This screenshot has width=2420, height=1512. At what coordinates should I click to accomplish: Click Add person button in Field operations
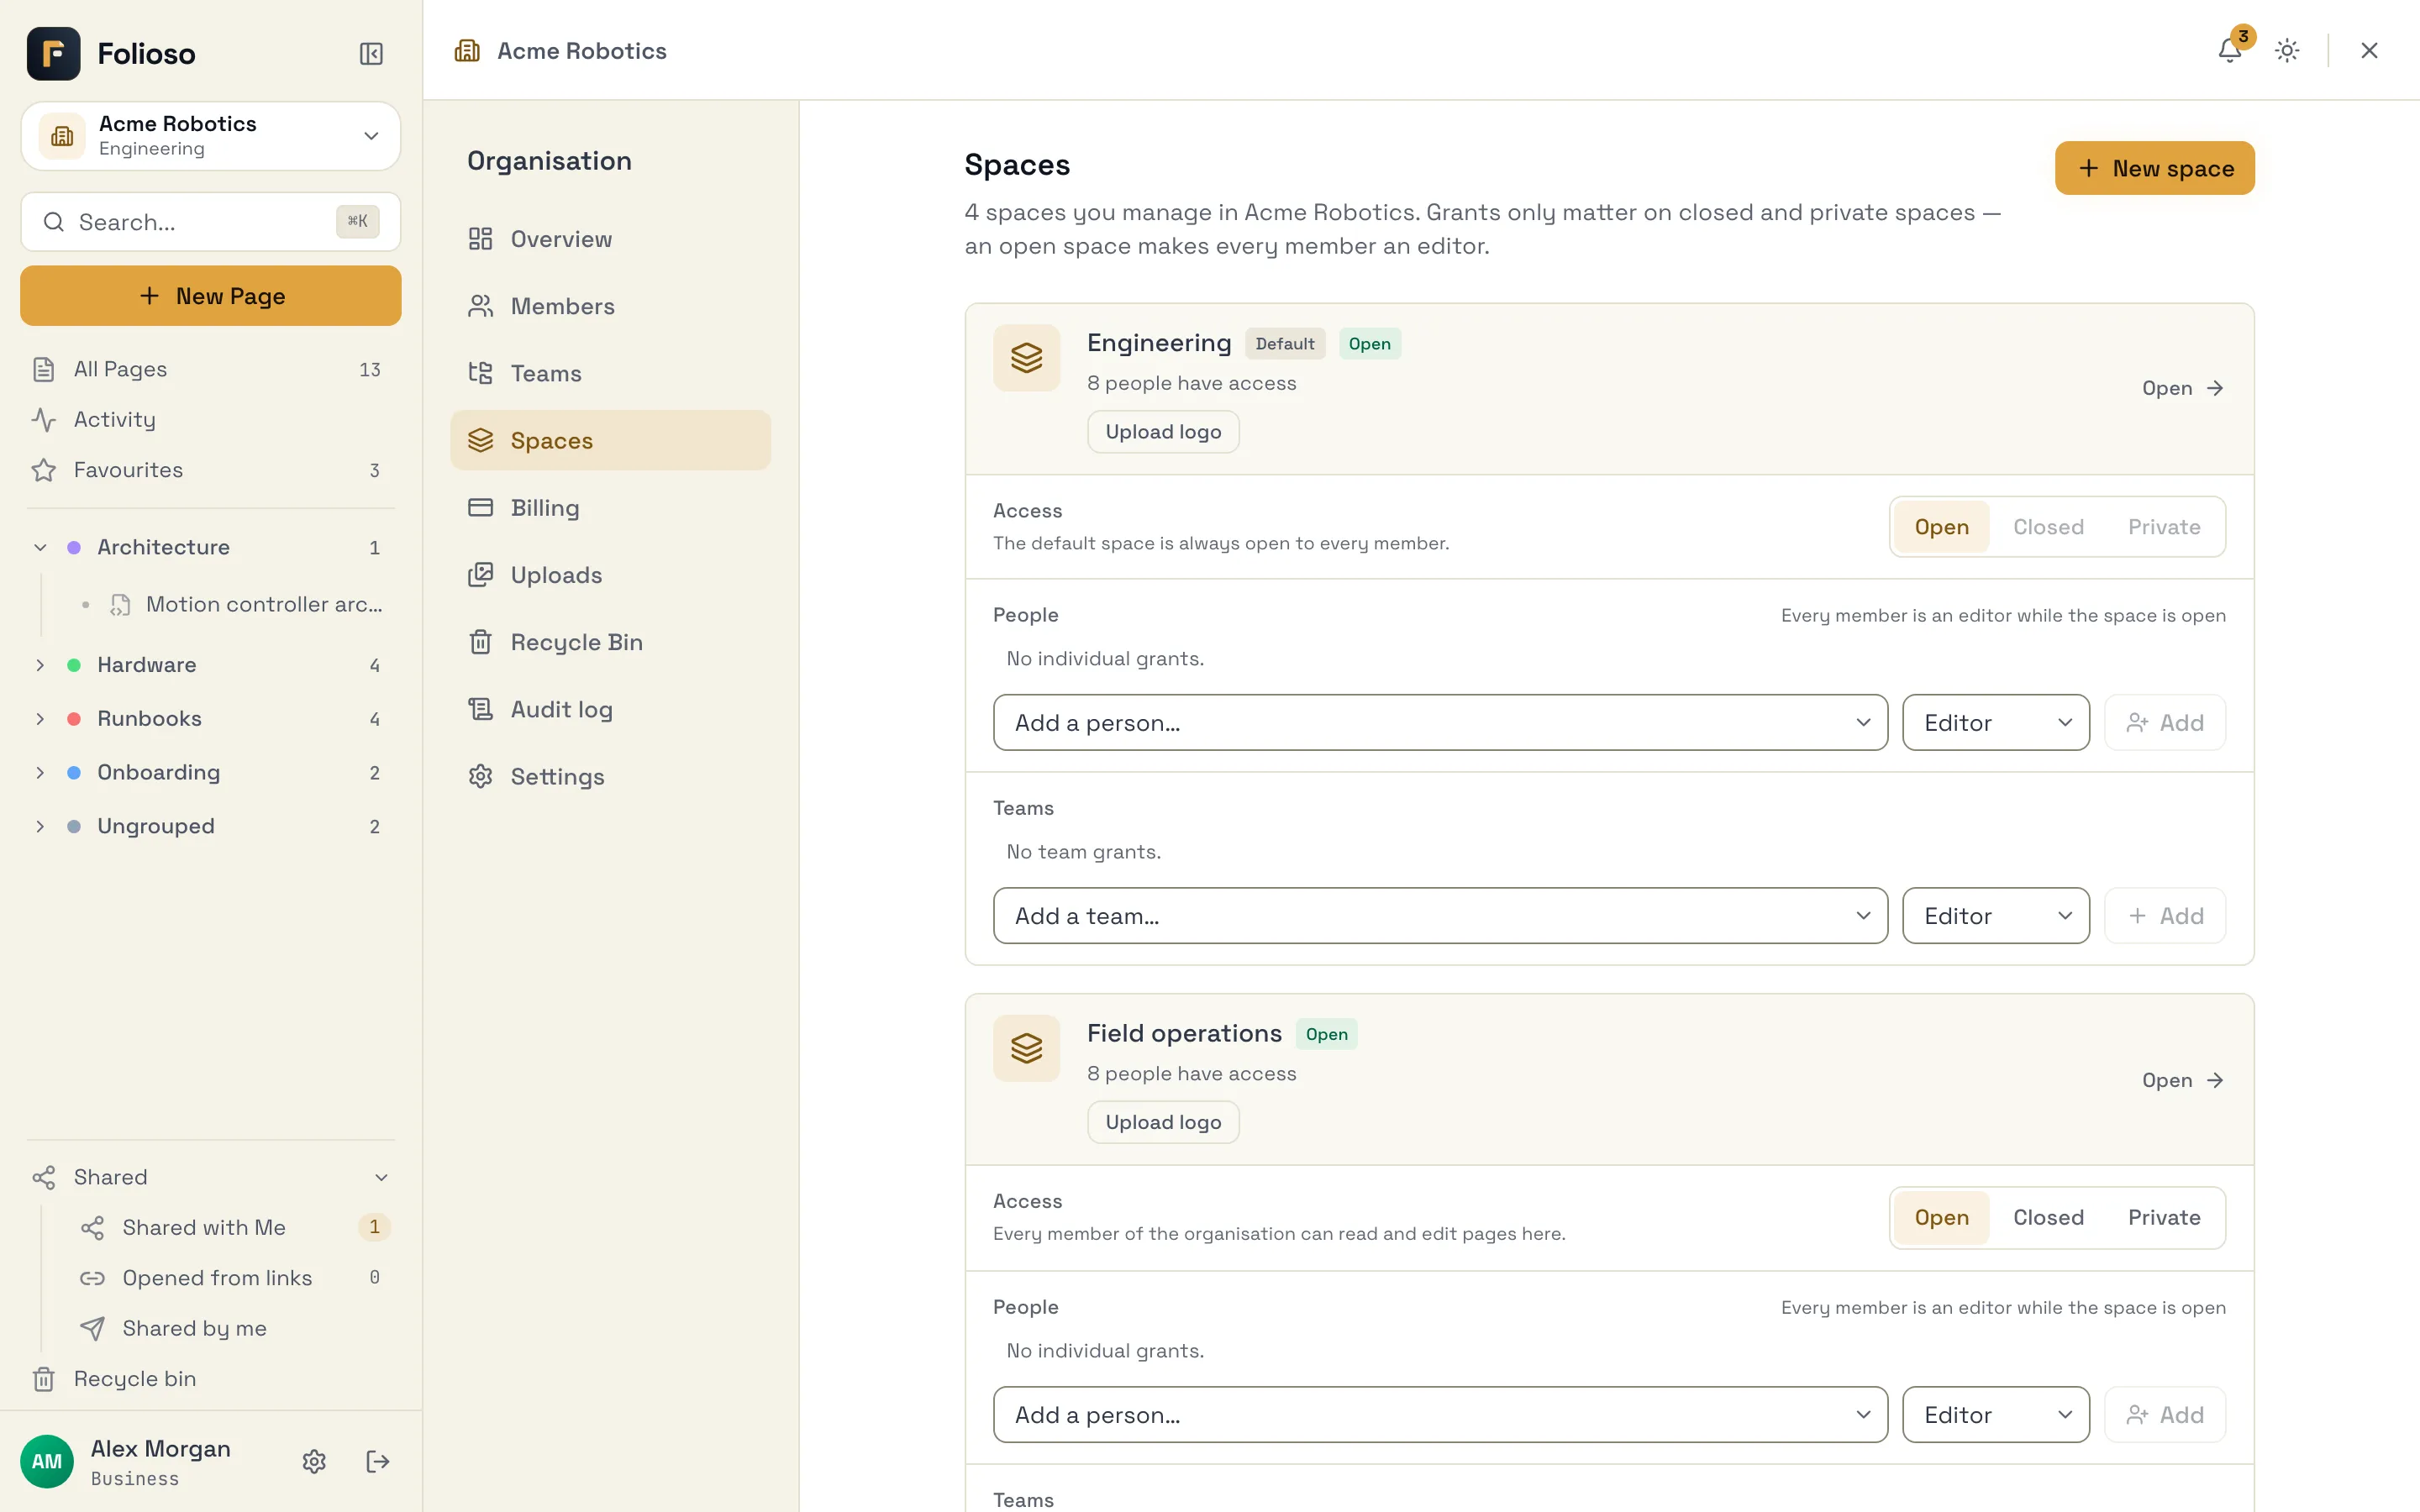(2164, 1415)
